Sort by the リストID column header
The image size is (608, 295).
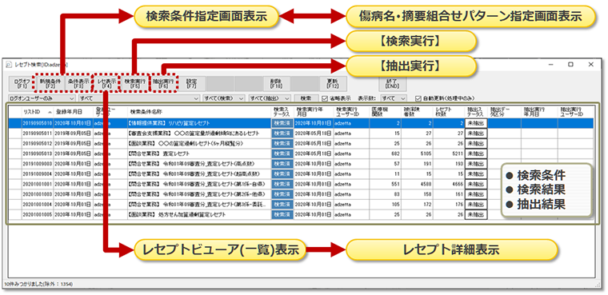pyautogui.click(x=38, y=112)
